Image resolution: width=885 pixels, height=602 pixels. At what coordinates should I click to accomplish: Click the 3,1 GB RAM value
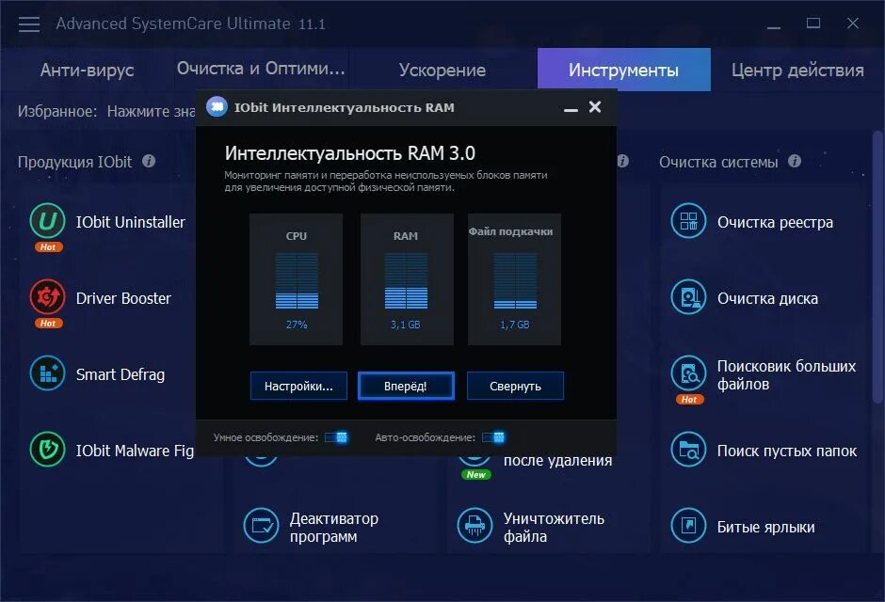pos(405,325)
